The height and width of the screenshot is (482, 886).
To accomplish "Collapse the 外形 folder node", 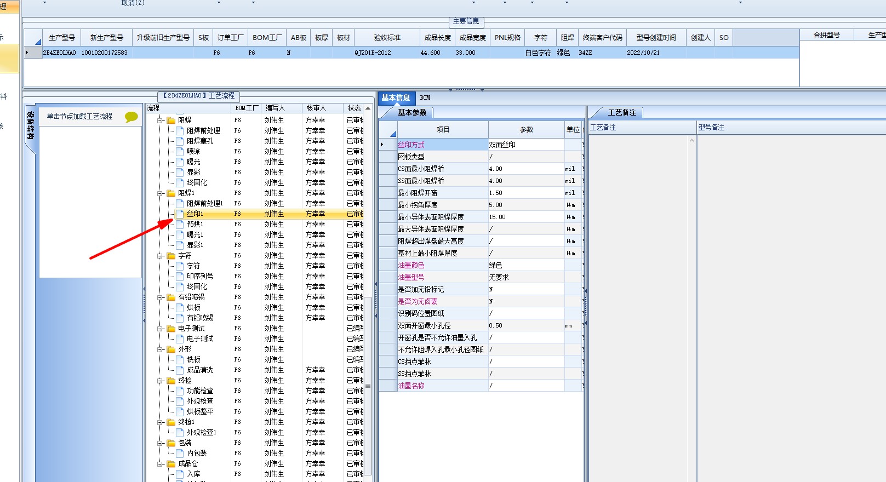I will (161, 349).
